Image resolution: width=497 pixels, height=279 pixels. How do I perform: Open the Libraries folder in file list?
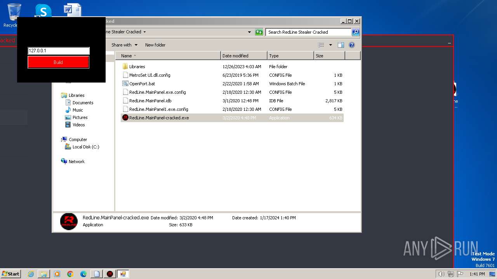tap(137, 67)
